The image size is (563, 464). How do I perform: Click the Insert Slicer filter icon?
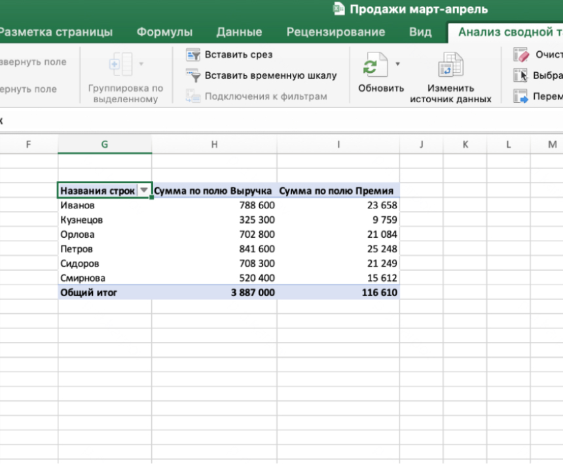tap(193, 54)
